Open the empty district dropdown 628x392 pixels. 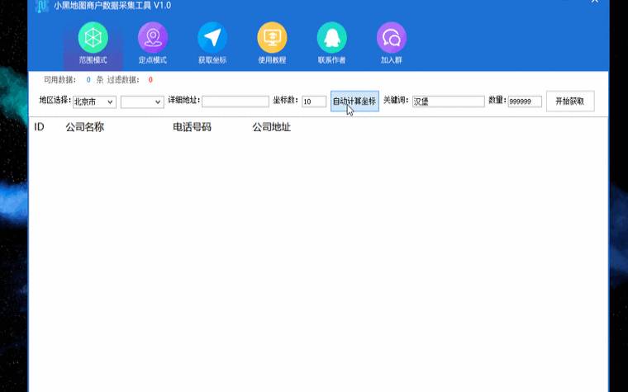pos(142,102)
